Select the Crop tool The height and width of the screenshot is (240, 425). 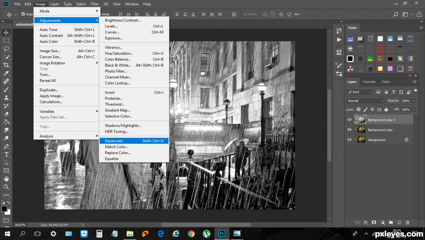(6, 65)
